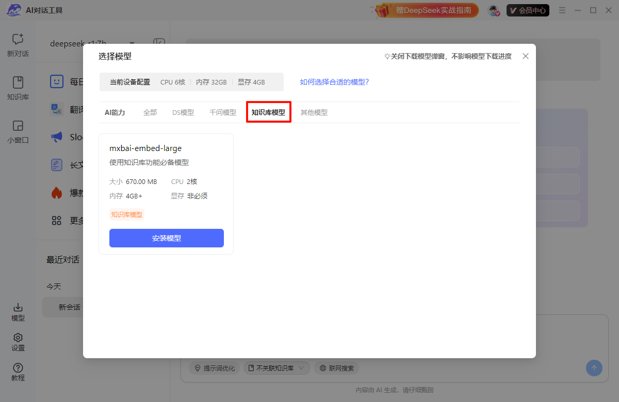The image size is (619, 402).
Task: Open the 新会话 conversation entry
Action: [69, 307]
